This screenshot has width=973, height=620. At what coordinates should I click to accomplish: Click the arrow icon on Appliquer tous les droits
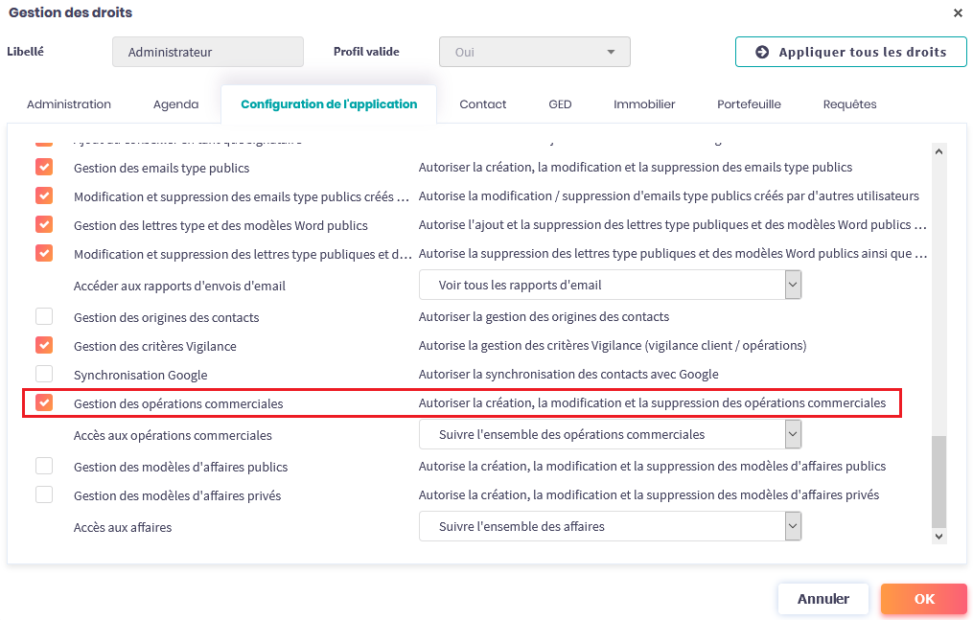pyautogui.click(x=762, y=52)
